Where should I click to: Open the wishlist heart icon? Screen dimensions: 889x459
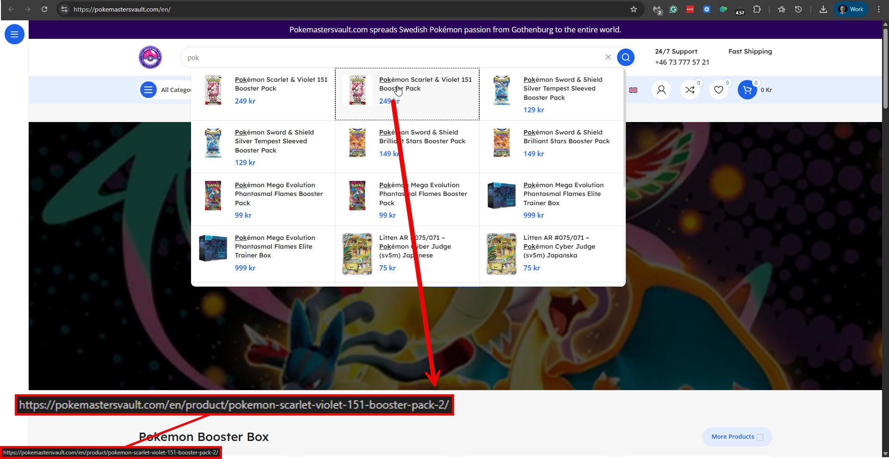[x=719, y=90]
